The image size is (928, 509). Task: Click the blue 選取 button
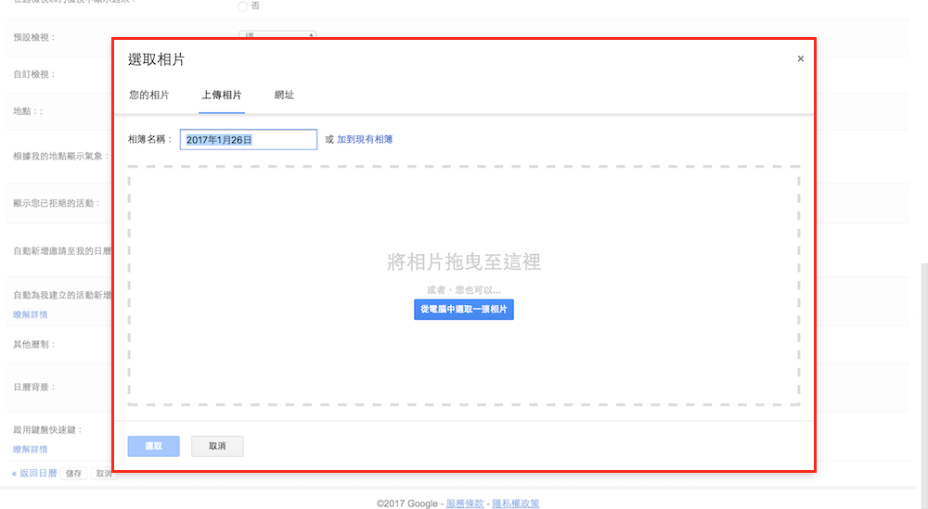(x=153, y=446)
